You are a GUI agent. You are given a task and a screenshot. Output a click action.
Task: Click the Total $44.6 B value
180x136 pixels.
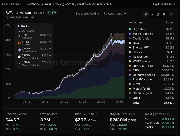tap(169, 103)
